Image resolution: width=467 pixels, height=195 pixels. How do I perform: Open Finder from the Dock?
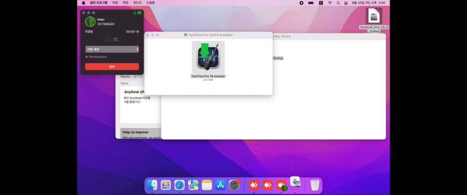pos(152,185)
